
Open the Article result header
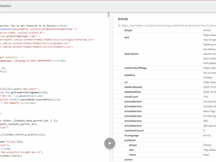pyautogui.click(x=123, y=19)
